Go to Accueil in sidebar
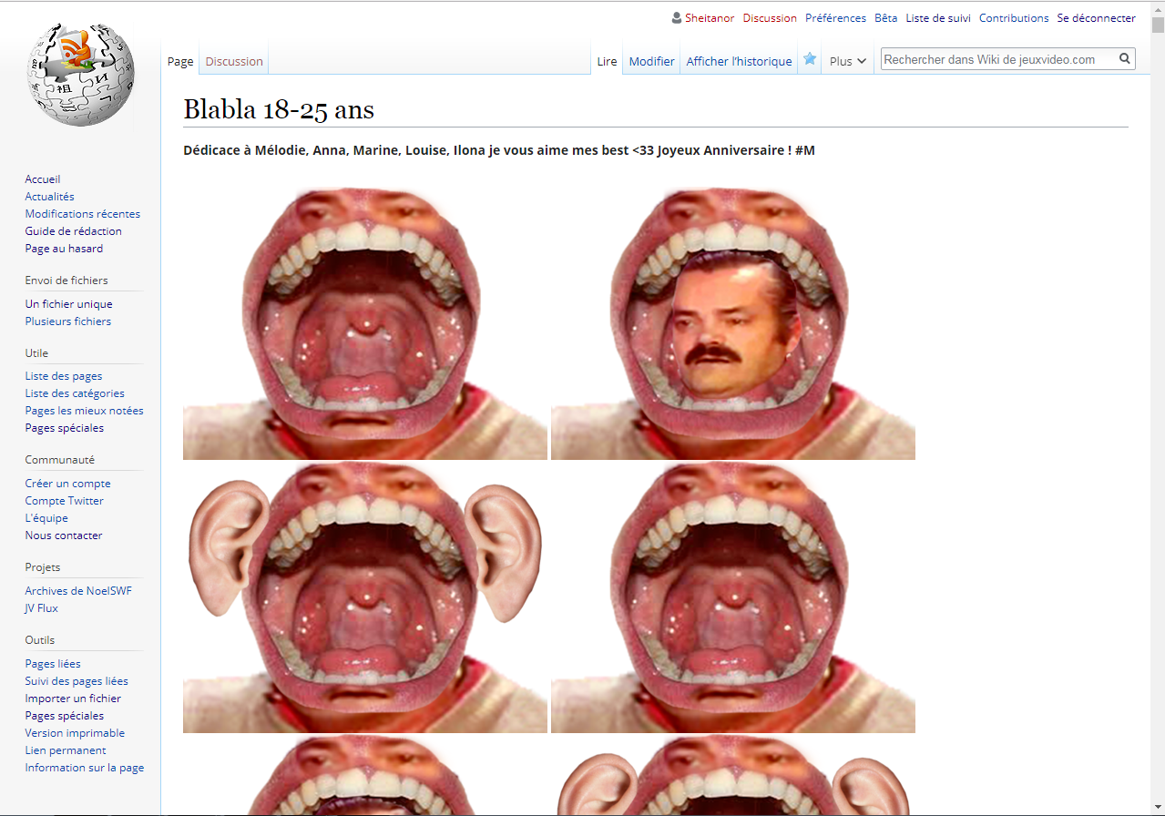The image size is (1165, 816). click(43, 179)
